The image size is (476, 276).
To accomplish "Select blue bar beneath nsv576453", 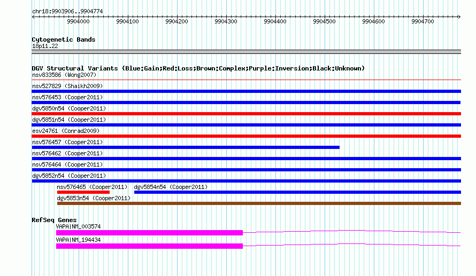I will pos(246,102).
